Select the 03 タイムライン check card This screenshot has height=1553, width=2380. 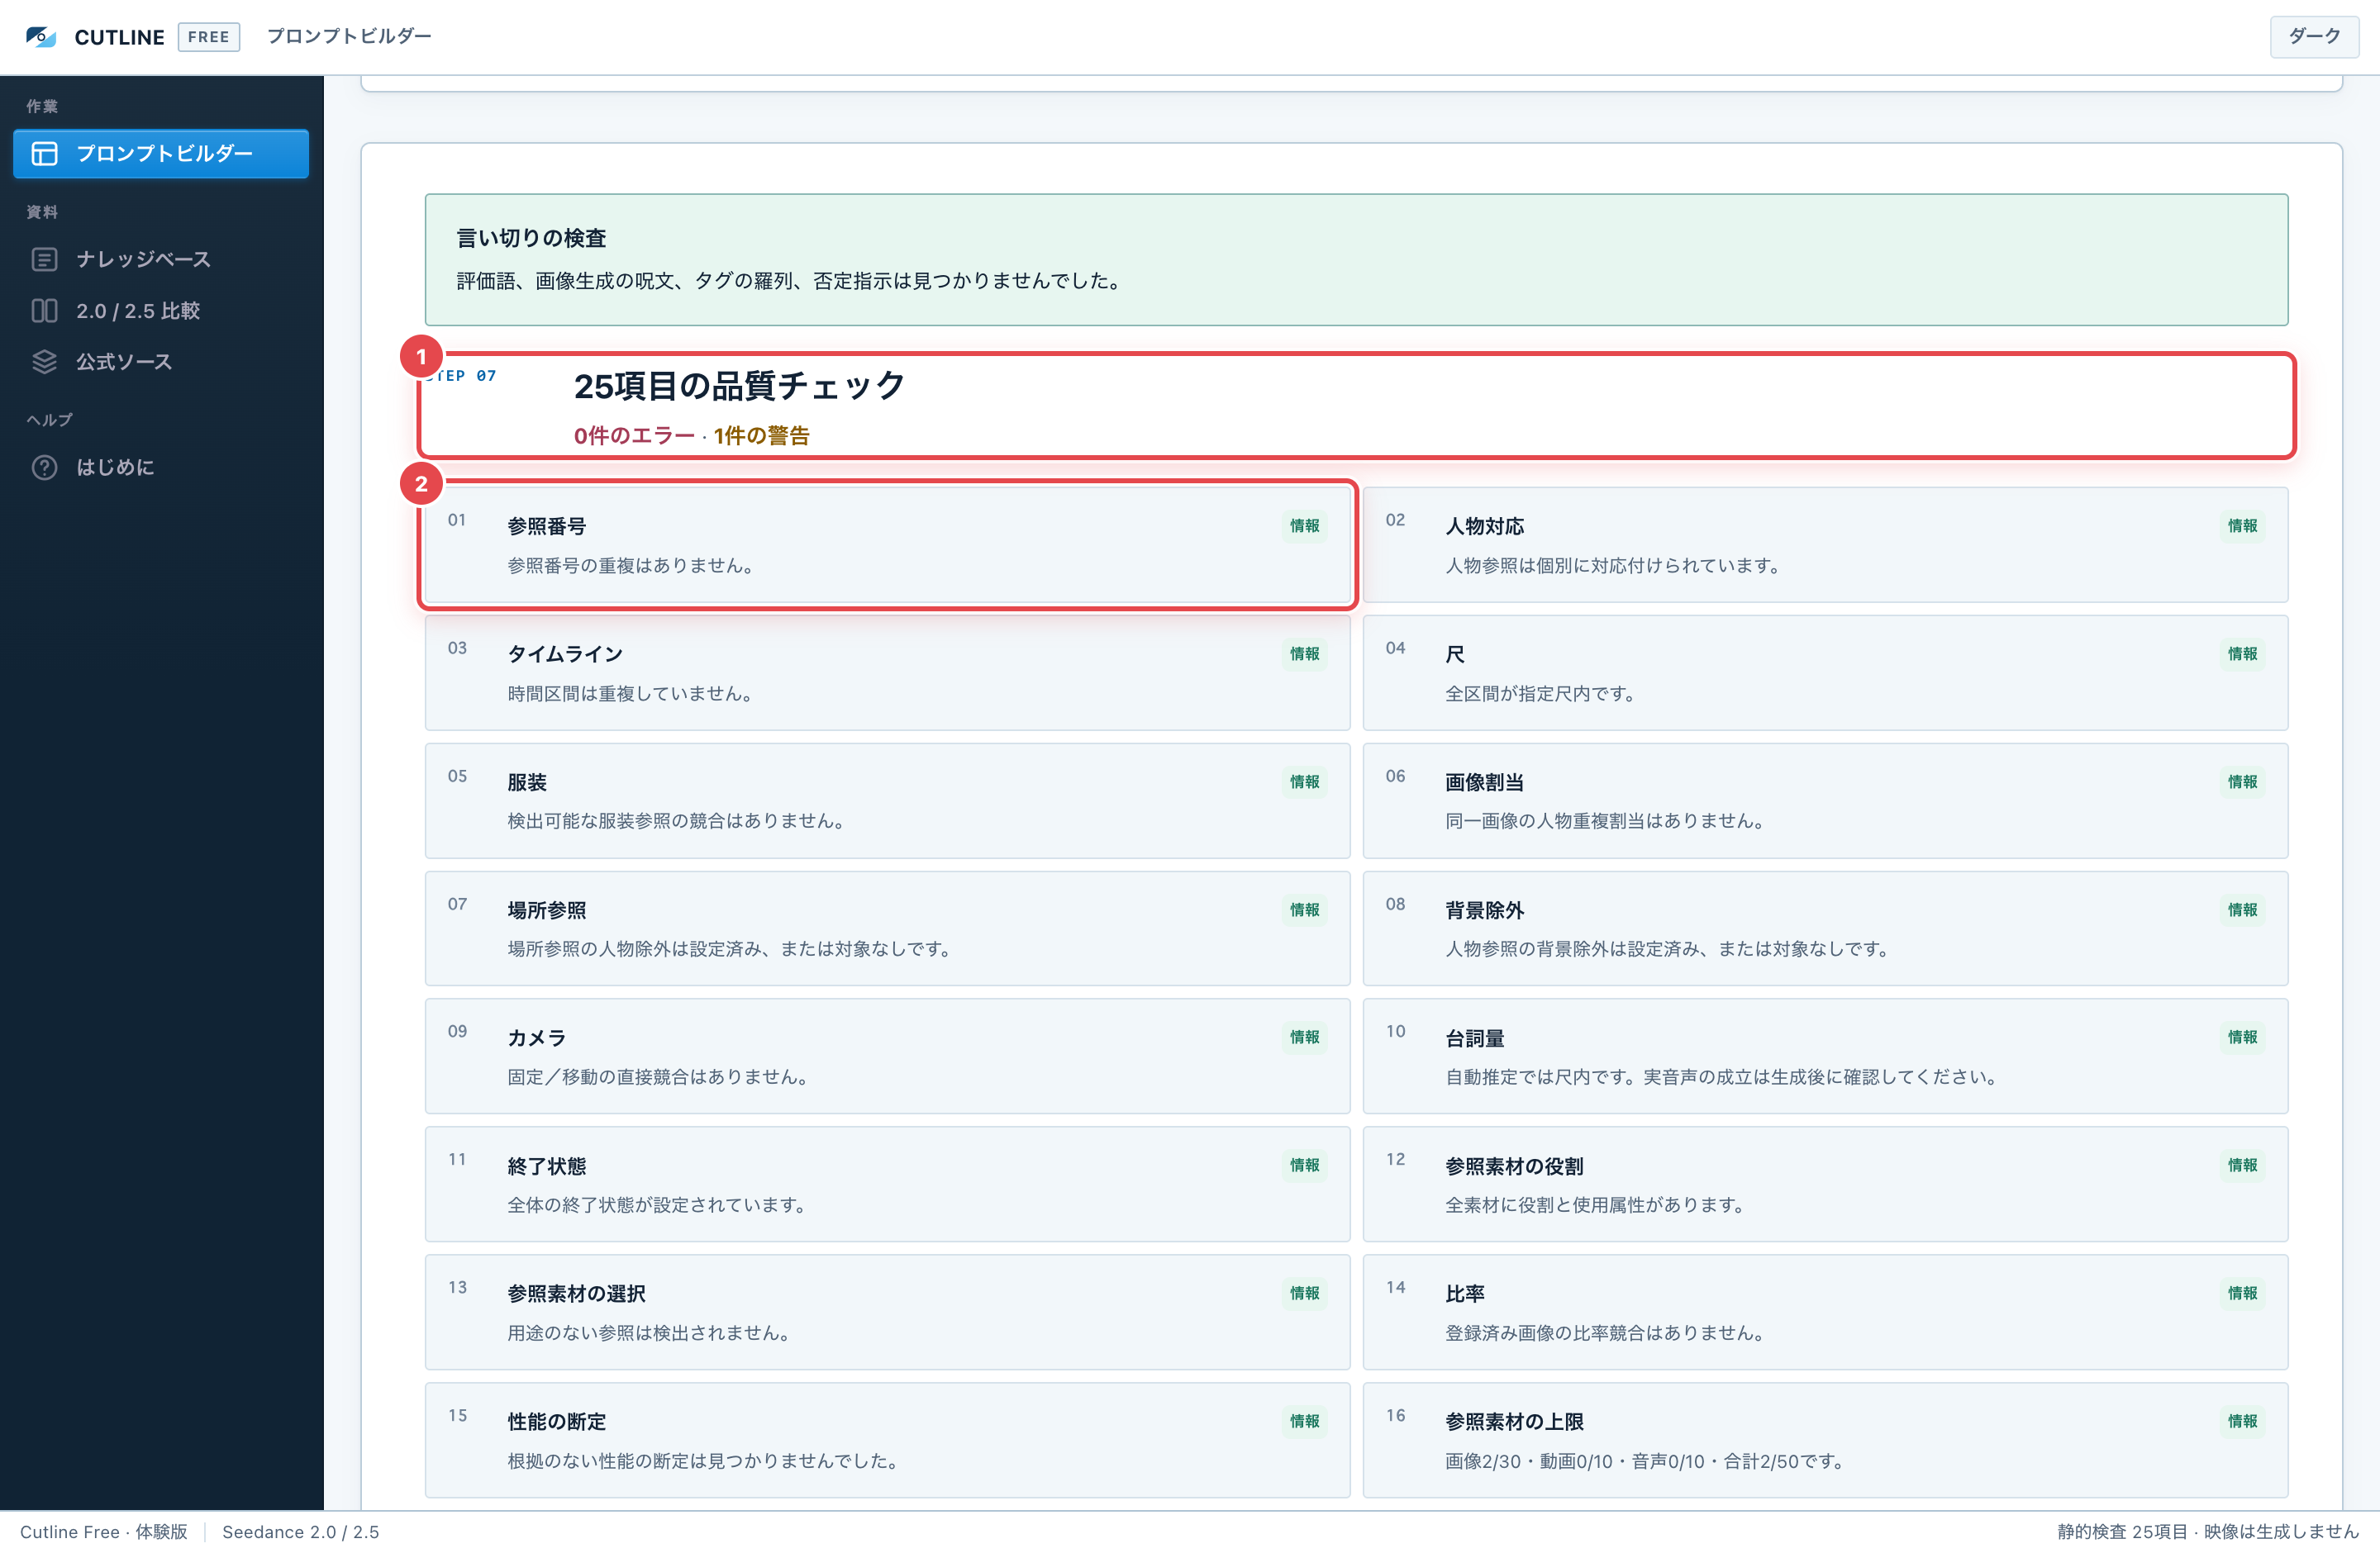[887, 672]
